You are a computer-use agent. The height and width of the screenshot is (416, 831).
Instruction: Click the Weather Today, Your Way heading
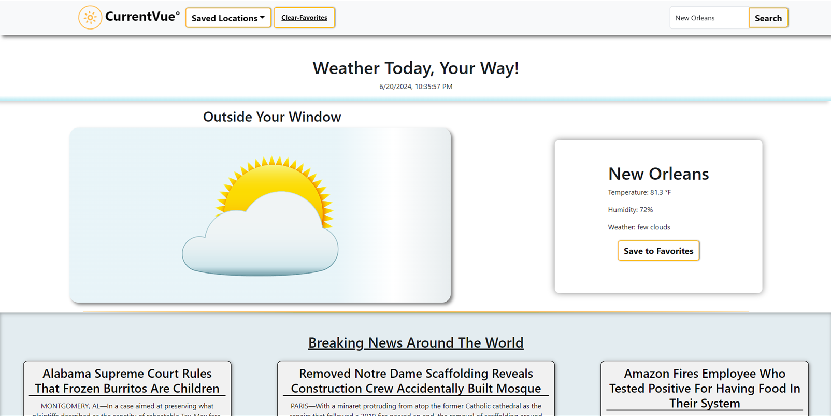pos(415,68)
